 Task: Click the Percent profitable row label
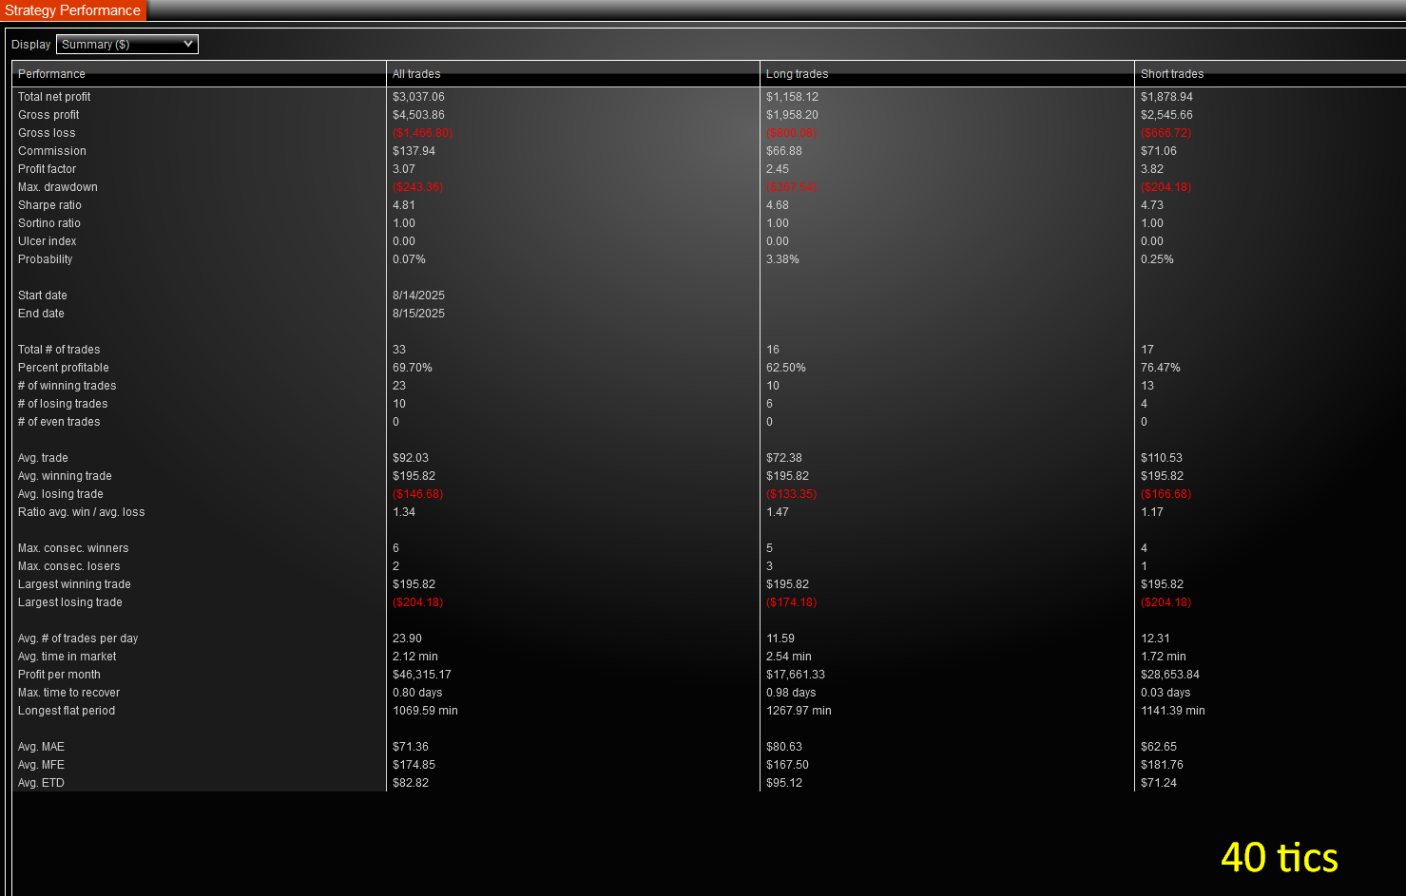pos(63,368)
